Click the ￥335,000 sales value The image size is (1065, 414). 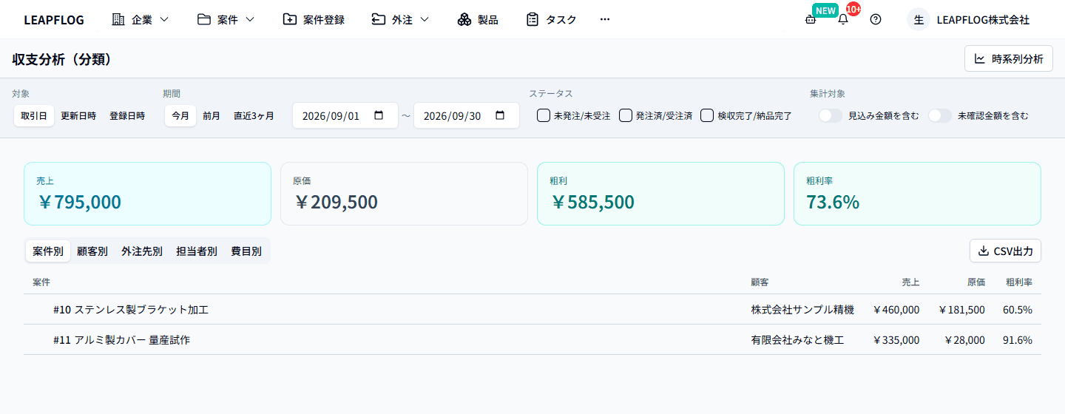pyautogui.click(x=896, y=339)
